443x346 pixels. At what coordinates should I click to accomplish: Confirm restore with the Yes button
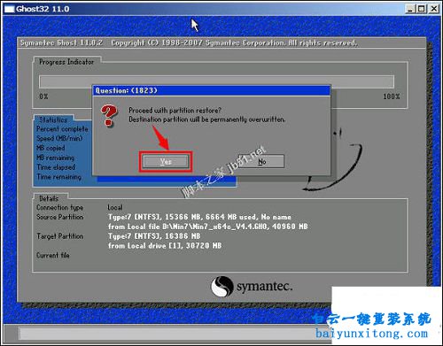[x=166, y=161]
